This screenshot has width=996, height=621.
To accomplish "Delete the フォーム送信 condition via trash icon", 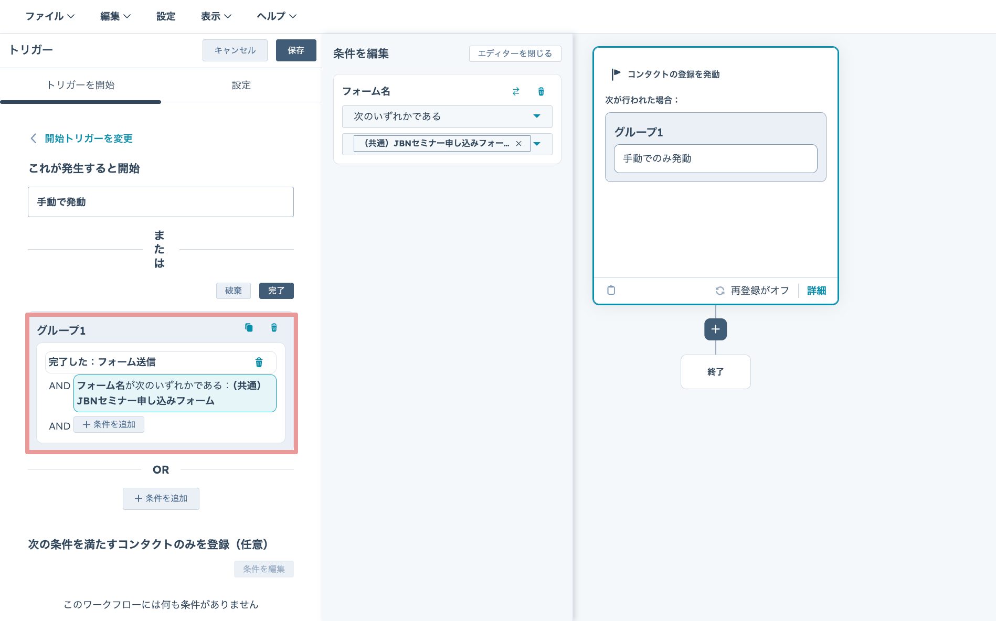I will click(x=259, y=362).
